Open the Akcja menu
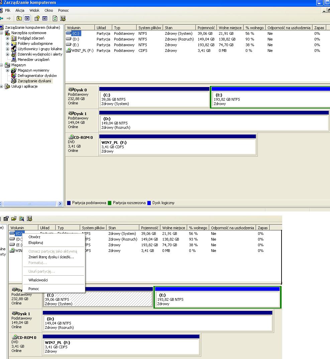Image resolution: width=330 pixels, height=359 pixels. pyautogui.click(x=20, y=10)
